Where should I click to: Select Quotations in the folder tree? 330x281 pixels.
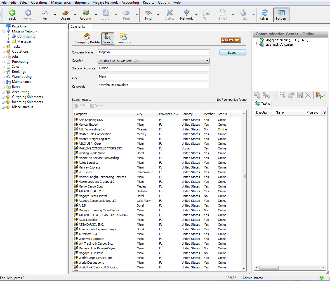pyautogui.click(x=20, y=51)
